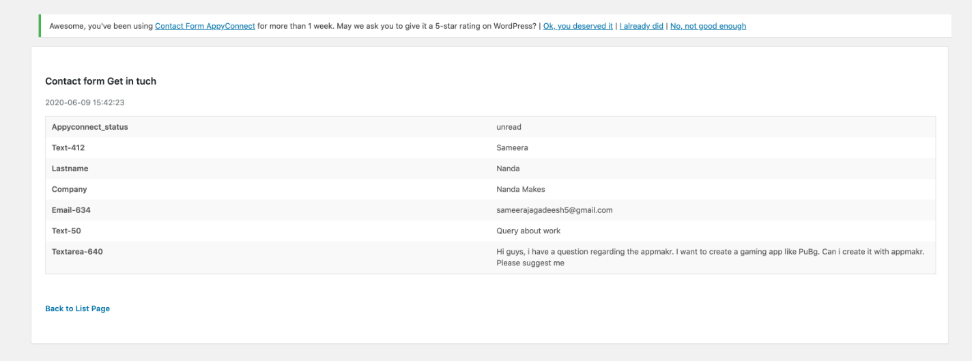Viewport: 972px width, 361px height.
Task: Dismiss with 'No, not good enough' link
Action: (x=709, y=26)
